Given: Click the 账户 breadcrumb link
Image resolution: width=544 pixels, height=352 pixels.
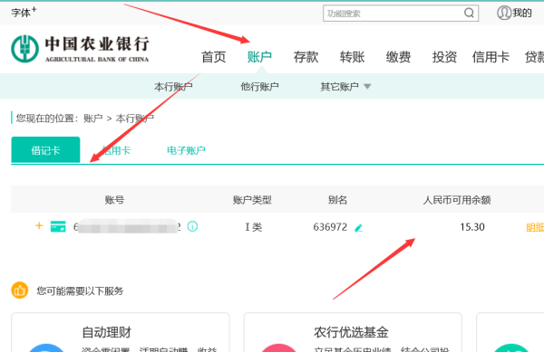Looking at the screenshot, I should click(x=93, y=119).
